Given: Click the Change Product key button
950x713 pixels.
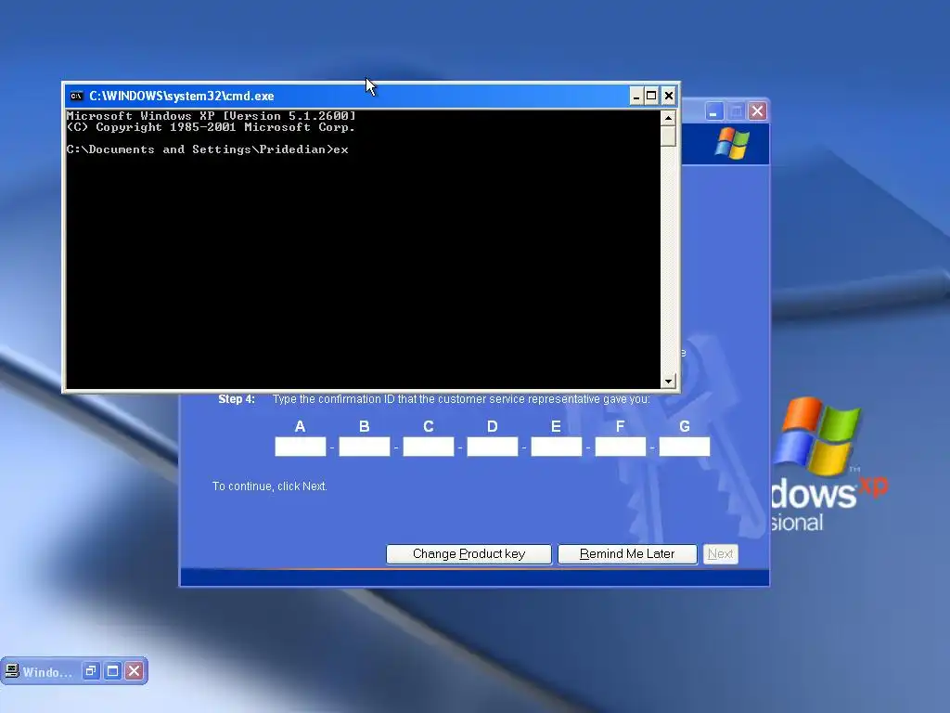Looking at the screenshot, I should click(x=469, y=554).
